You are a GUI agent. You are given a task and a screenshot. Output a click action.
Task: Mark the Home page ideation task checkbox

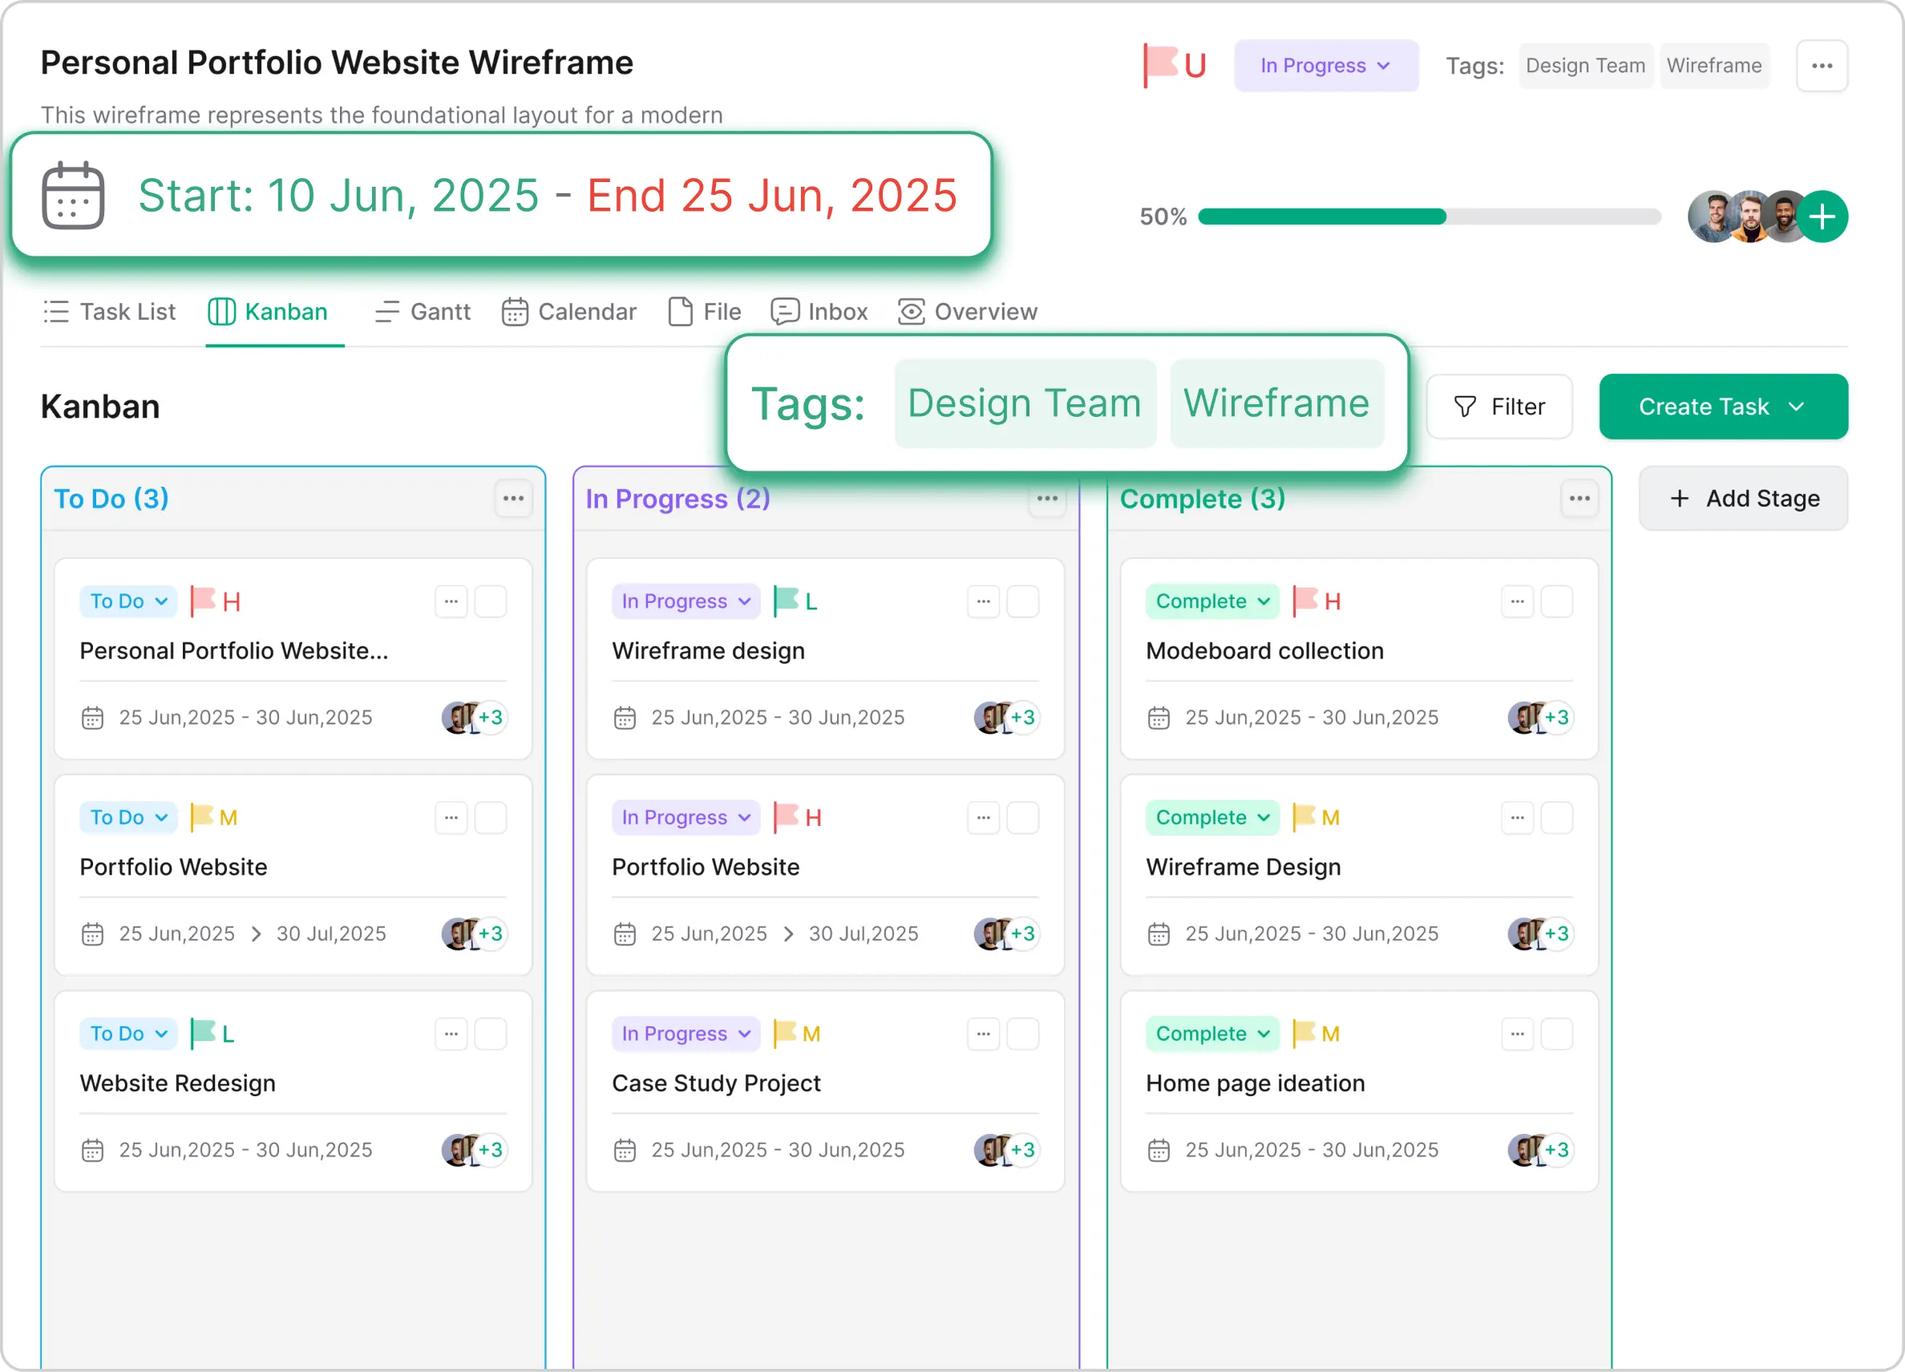[1555, 1034]
